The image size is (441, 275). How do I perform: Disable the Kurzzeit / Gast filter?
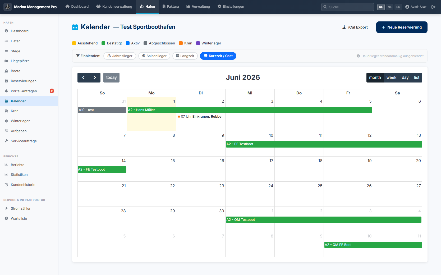click(218, 56)
